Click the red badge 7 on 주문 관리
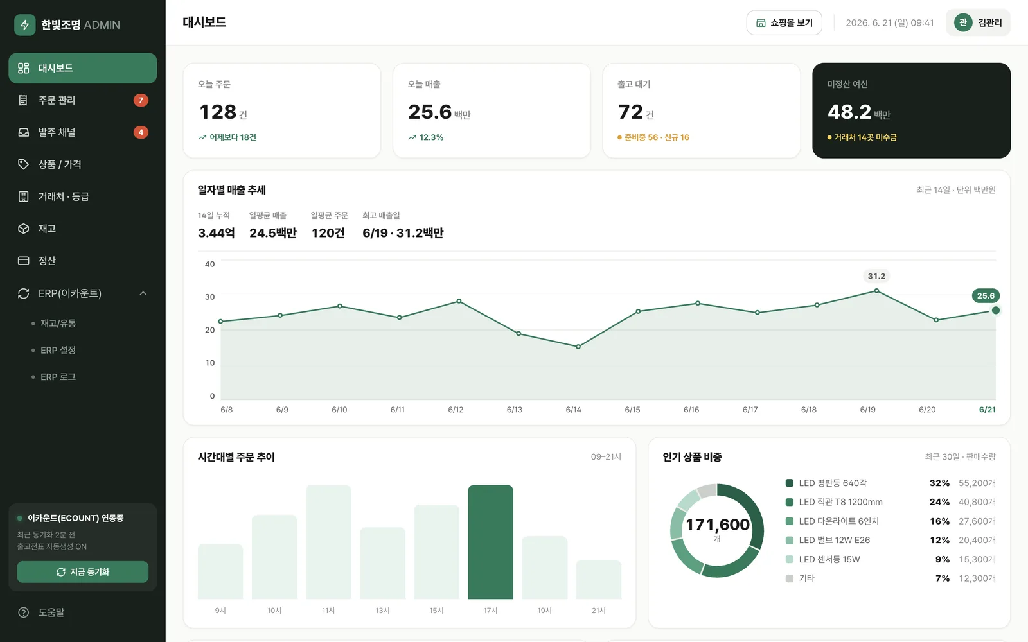The height and width of the screenshot is (642, 1028). 141,100
